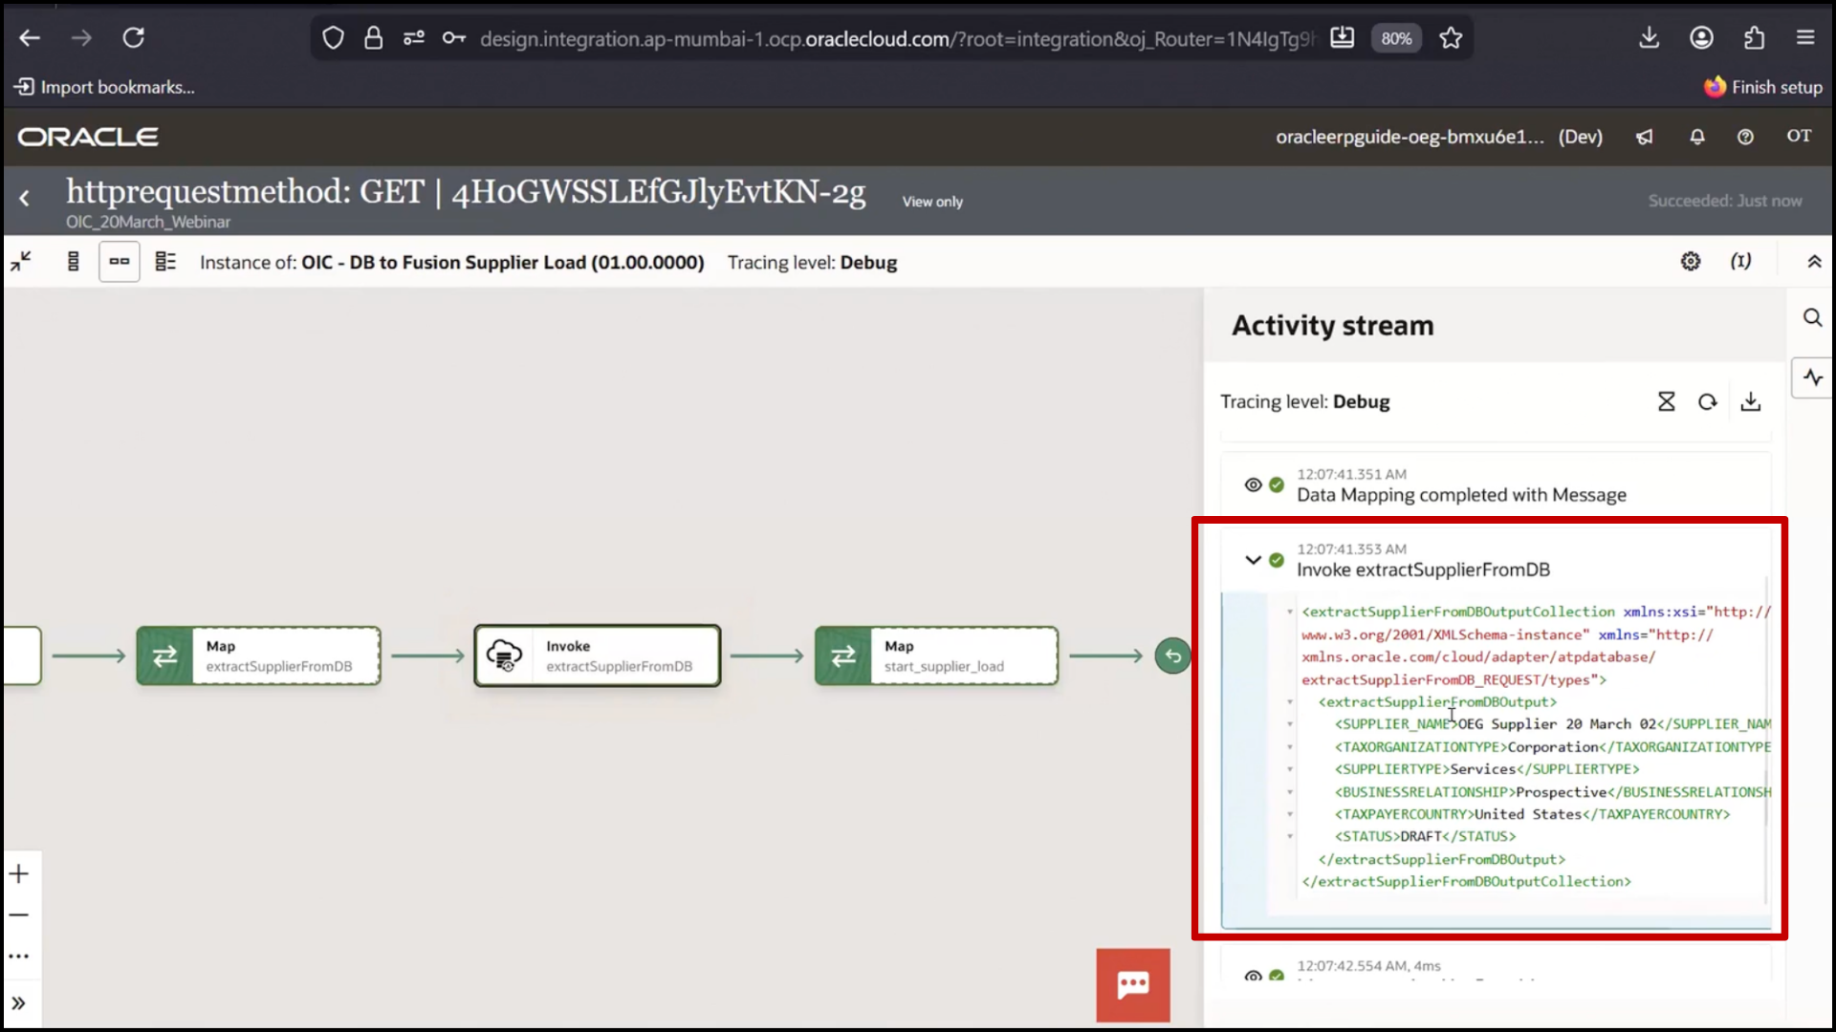
Task: Toggle the activity stream pulse icon
Action: pos(1813,378)
